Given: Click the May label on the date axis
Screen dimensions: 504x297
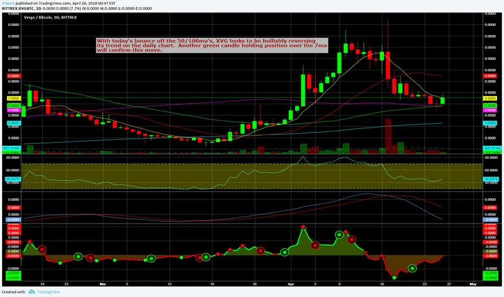Looking at the screenshot, I should pos(473,284).
